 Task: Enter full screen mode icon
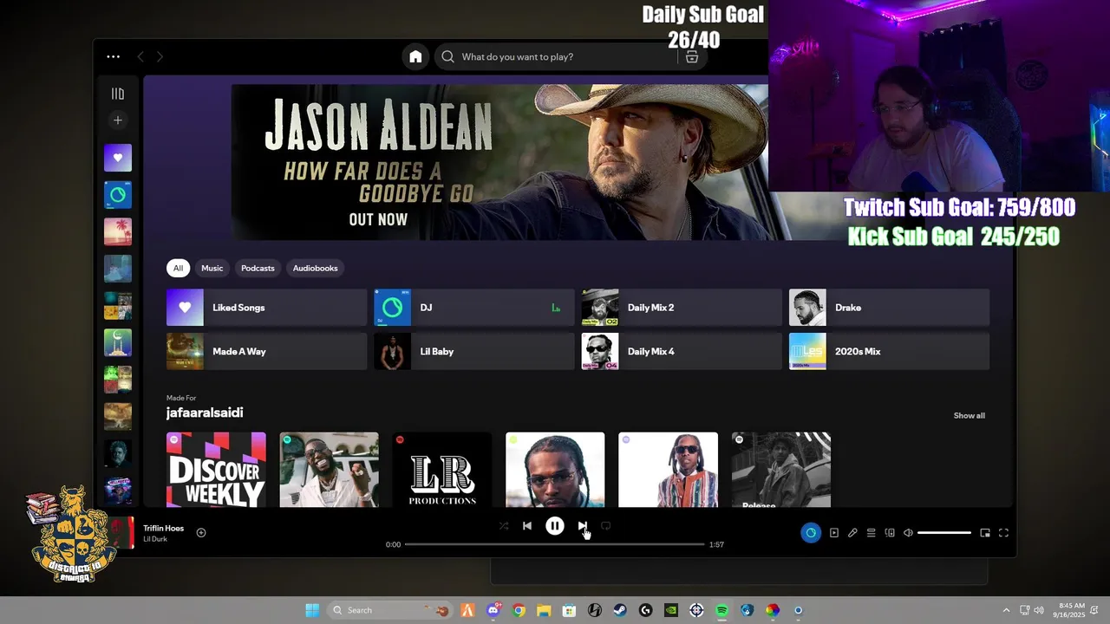click(x=1003, y=533)
